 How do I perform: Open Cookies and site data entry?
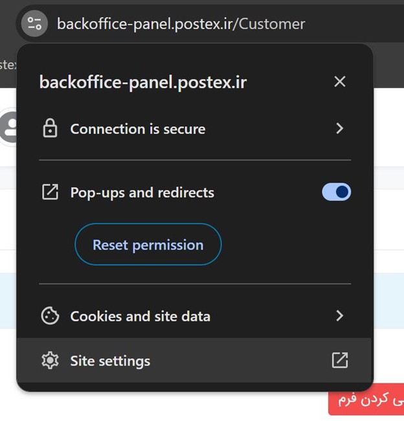point(195,316)
